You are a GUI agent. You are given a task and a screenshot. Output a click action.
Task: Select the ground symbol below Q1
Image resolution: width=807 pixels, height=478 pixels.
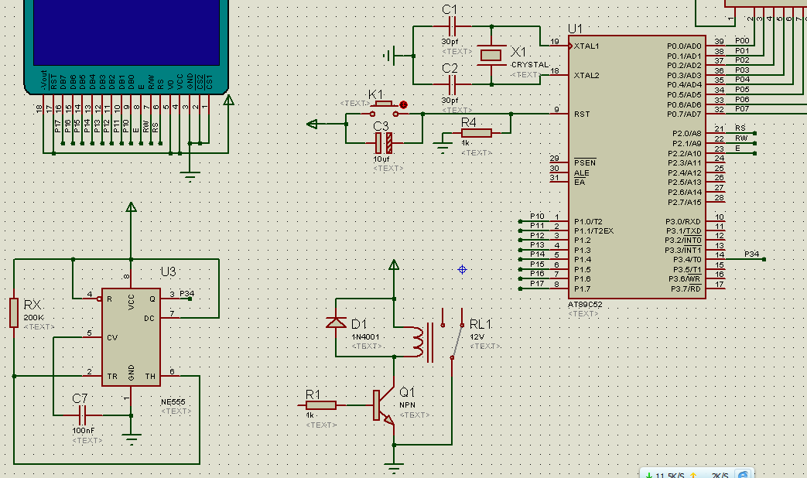(x=395, y=466)
